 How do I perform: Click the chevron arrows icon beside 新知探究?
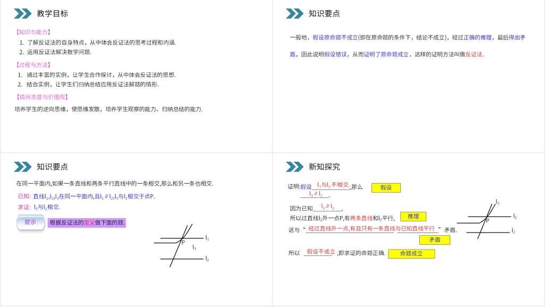(294, 167)
